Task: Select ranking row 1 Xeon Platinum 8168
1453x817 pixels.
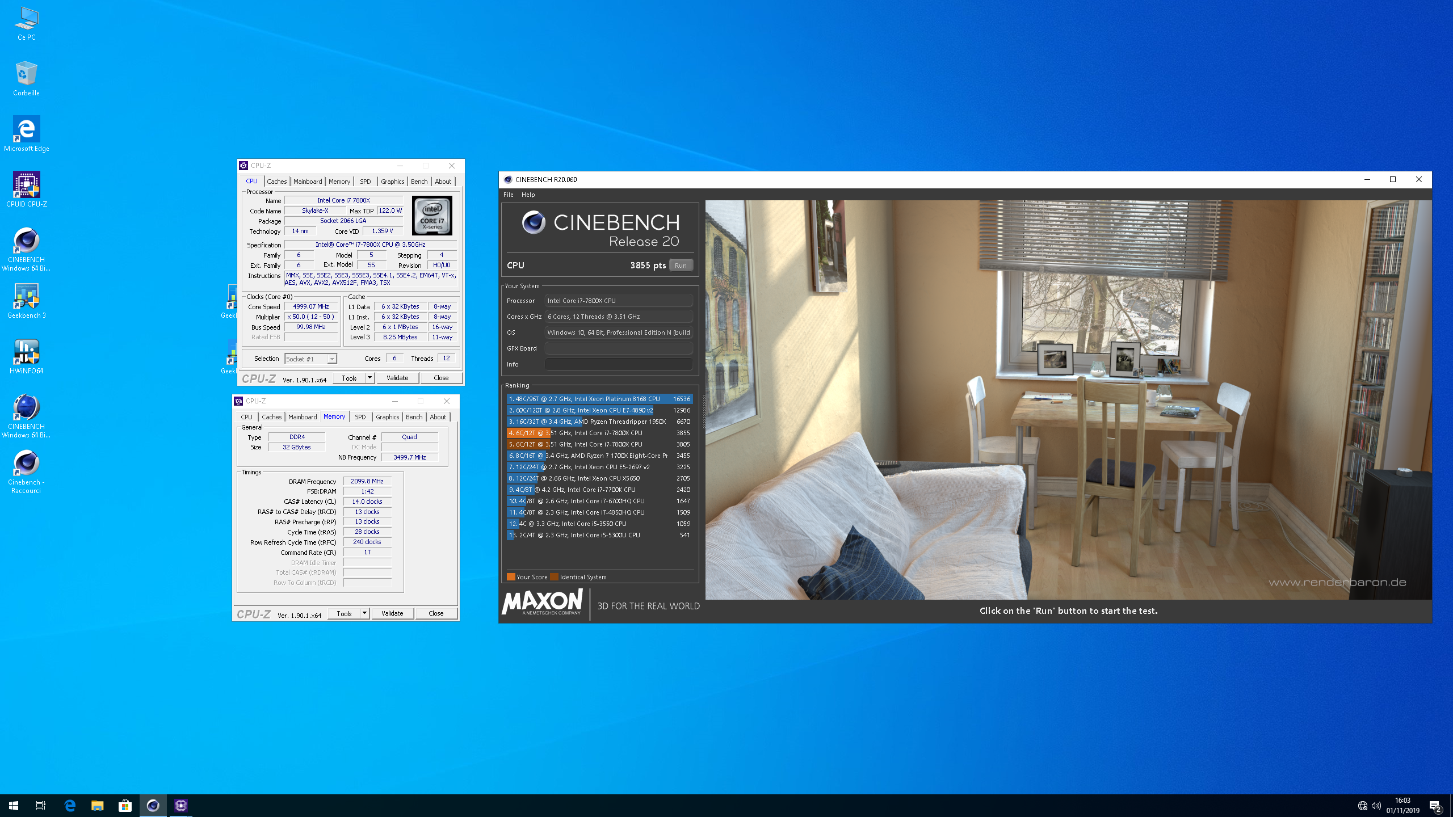Action: [x=599, y=399]
